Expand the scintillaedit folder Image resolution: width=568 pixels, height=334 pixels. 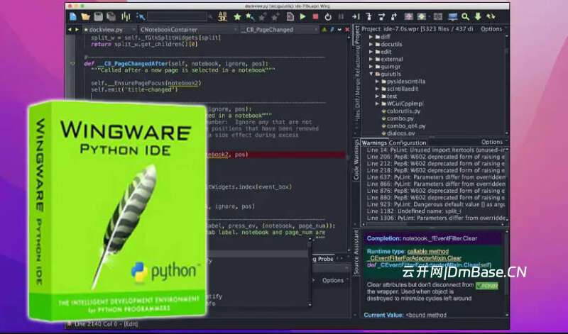[x=377, y=89]
